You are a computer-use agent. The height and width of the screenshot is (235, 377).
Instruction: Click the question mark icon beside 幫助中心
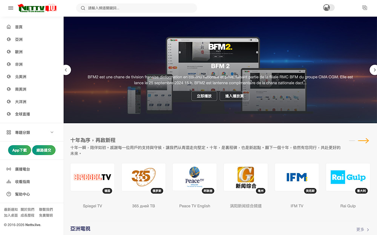click(9, 194)
